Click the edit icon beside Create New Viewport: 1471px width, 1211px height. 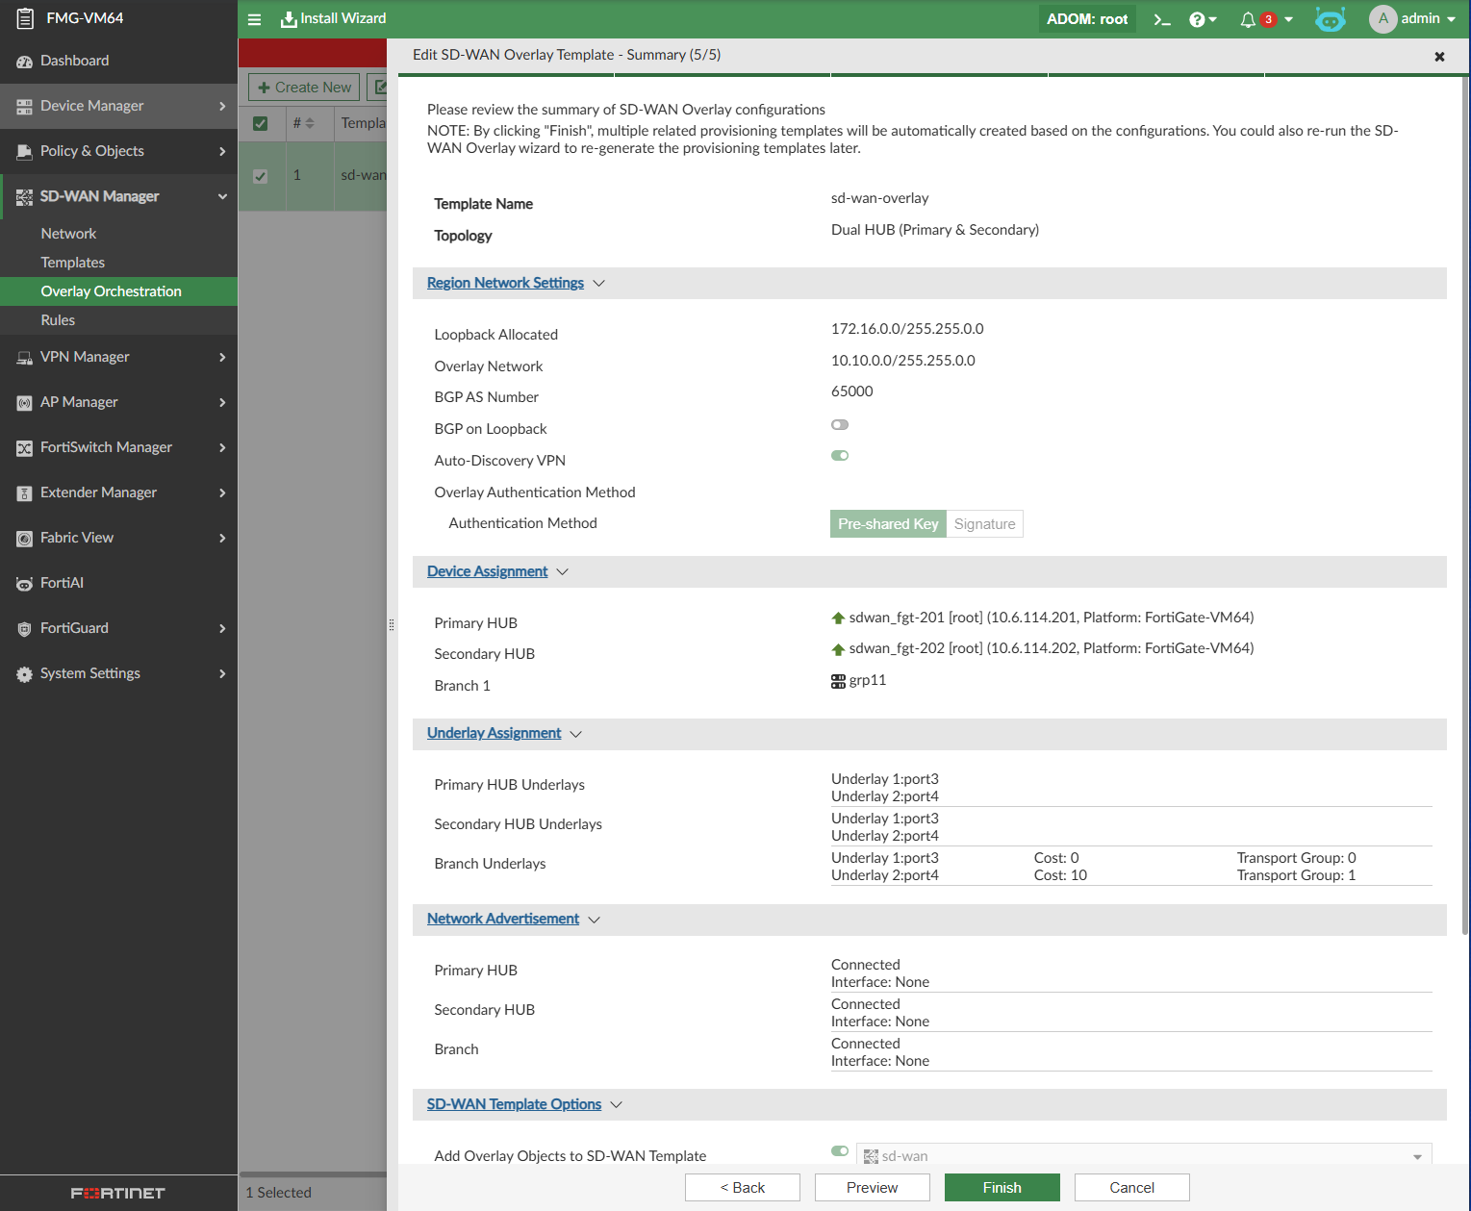[x=379, y=87]
